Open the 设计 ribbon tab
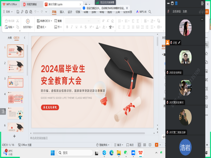211x158 pixels. 70,12
